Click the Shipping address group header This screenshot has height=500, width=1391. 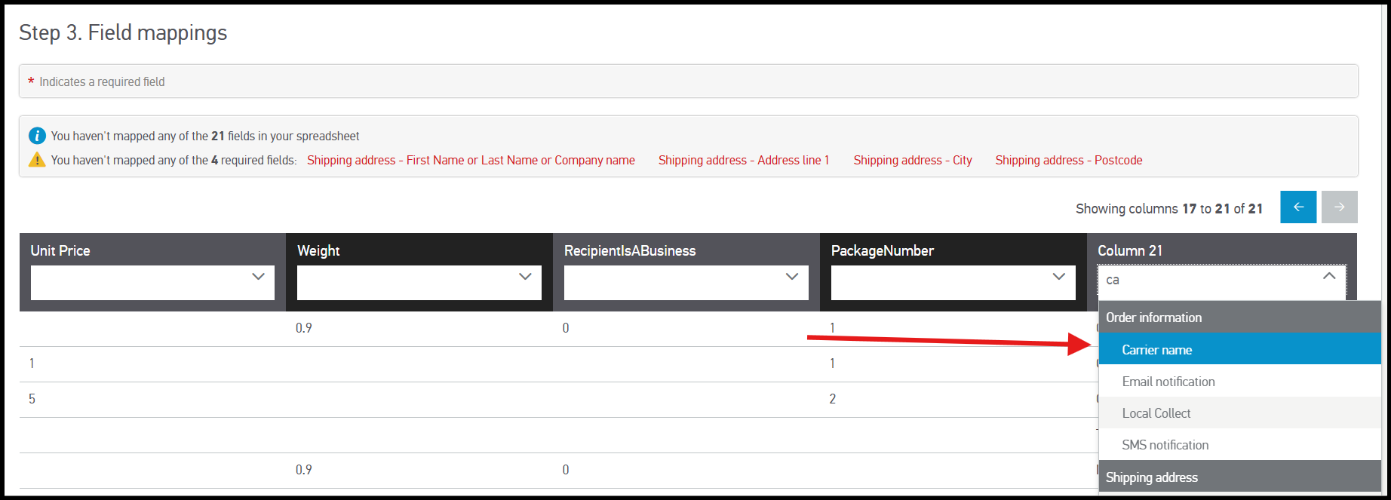point(1152,477)
